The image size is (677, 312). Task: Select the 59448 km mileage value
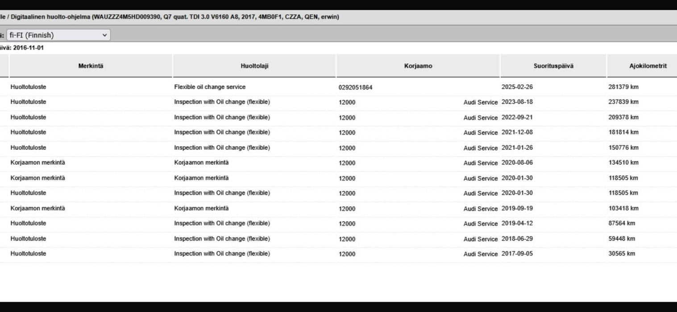621,238
